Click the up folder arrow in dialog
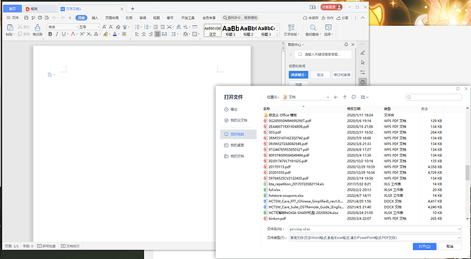Image resolution: width=471 pixels, height=259 pixels. [x=345, y=97]
